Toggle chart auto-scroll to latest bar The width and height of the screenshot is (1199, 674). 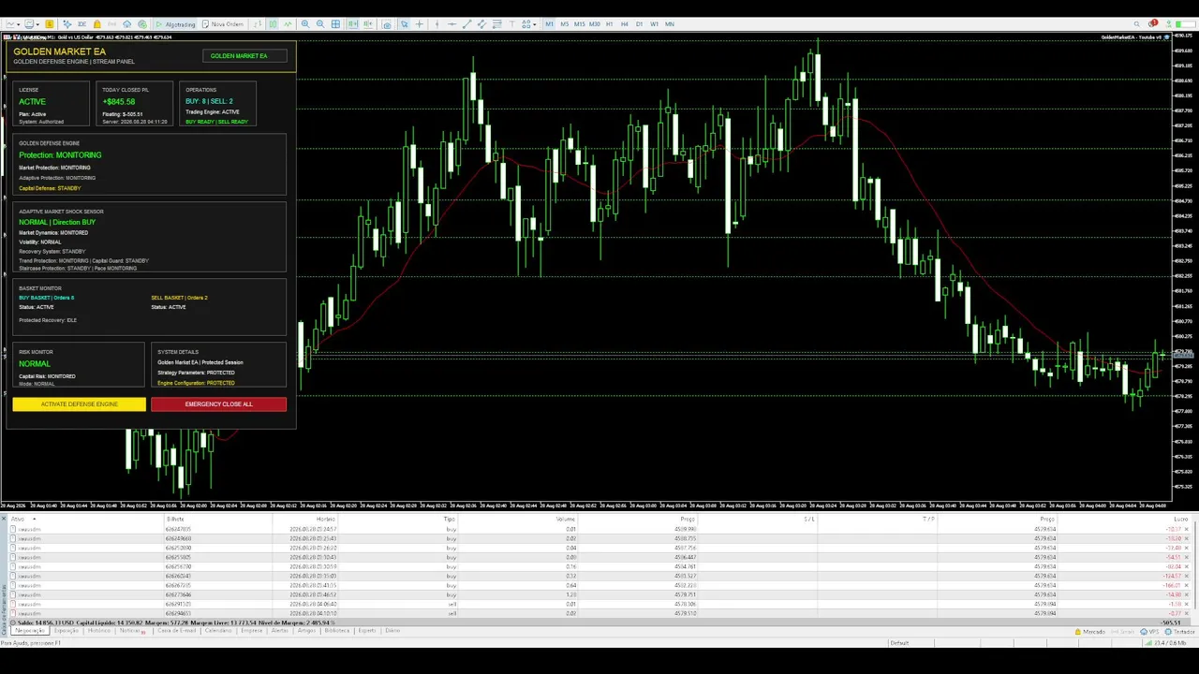[353, 23]
